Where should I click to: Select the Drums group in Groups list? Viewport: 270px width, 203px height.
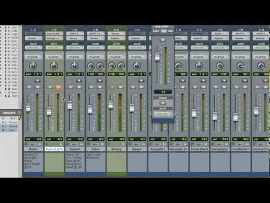(x=13, y=122)
